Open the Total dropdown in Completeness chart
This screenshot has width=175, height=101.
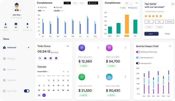click(128, 3)
